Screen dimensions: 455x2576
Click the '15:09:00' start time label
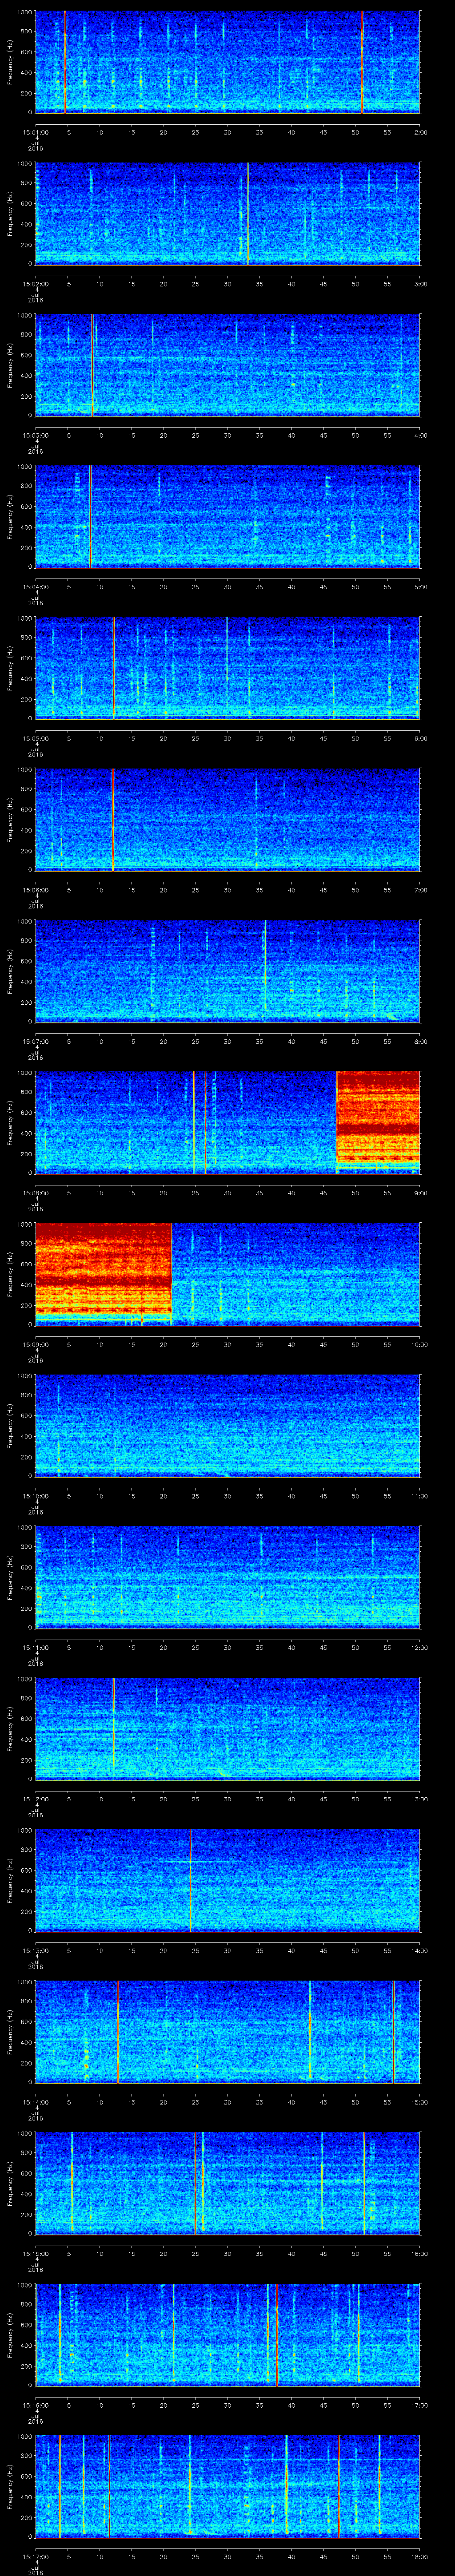point(35,1345)
